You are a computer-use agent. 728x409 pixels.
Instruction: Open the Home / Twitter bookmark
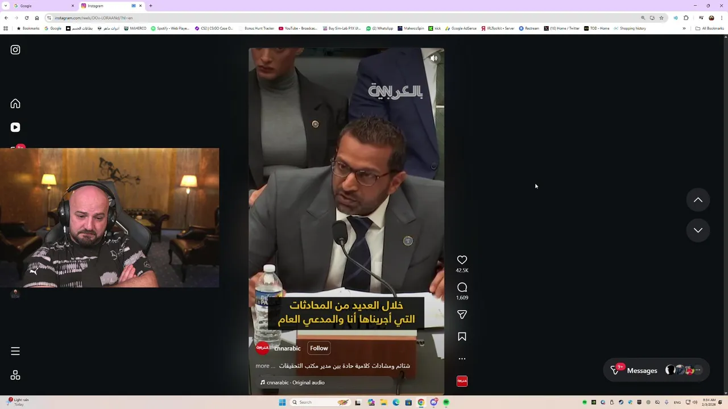pyautogui.click(x=562, y=28)
